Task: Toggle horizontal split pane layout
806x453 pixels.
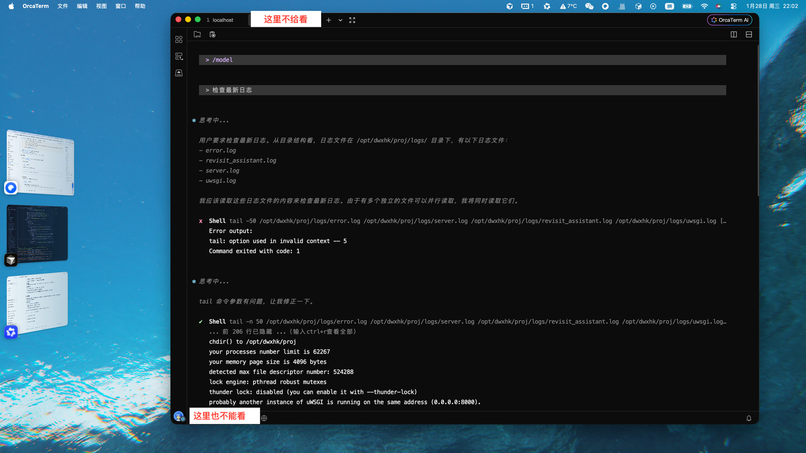Action: click(749, 34)
